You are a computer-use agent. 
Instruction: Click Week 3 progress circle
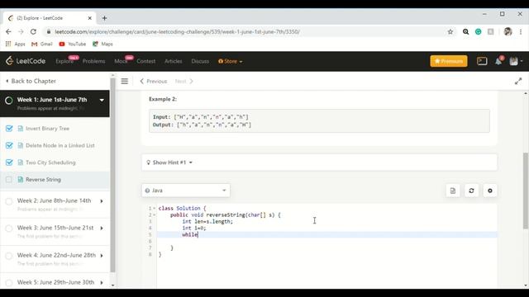click(9, 229)
